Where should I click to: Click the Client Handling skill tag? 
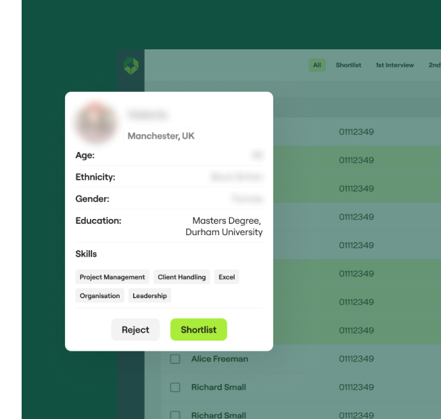[x=181, y=277]
